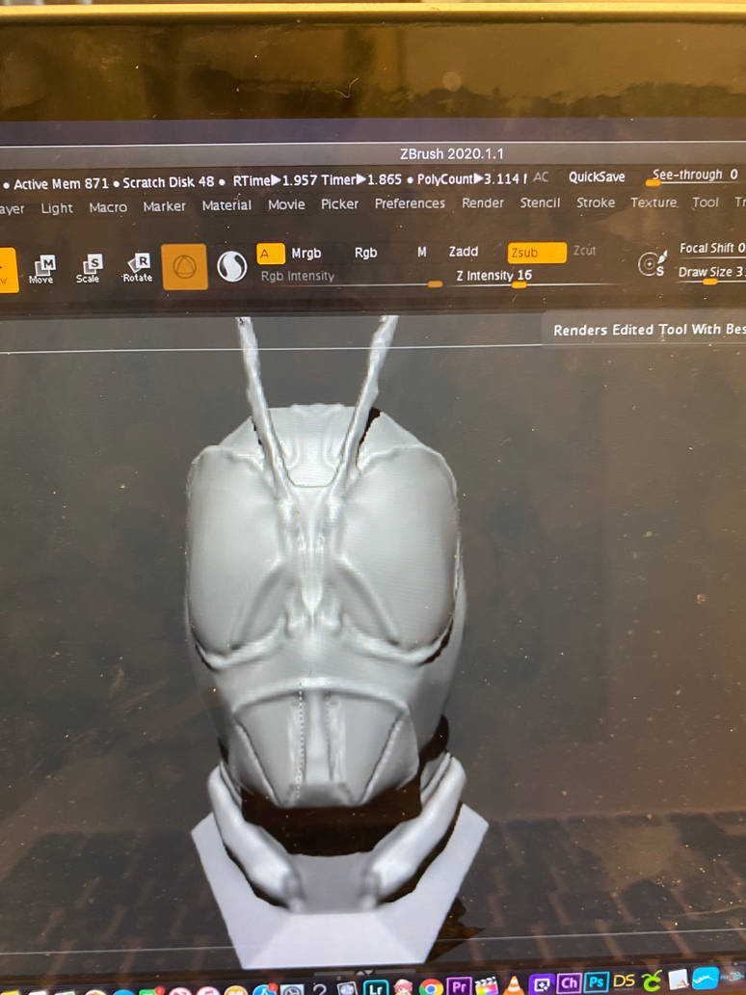Open the Texture menu
This screenshot has width=746, height=995.
pyautogui.click(x=653, y=202)
